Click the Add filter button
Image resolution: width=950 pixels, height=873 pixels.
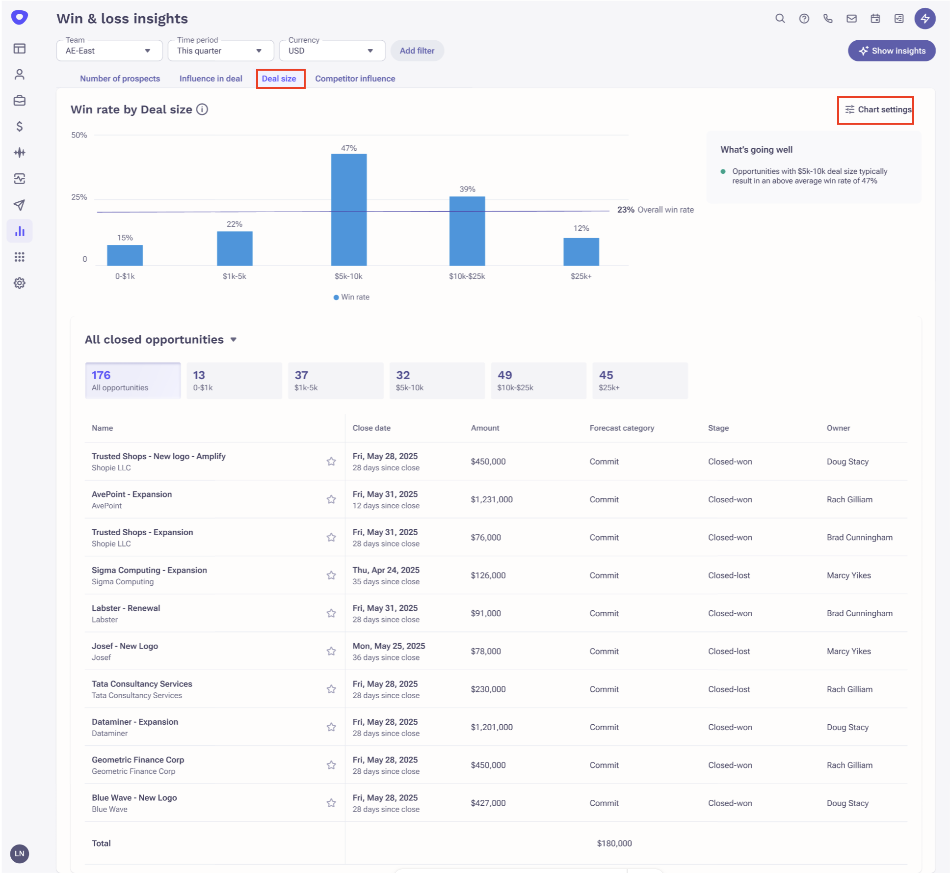417,51
